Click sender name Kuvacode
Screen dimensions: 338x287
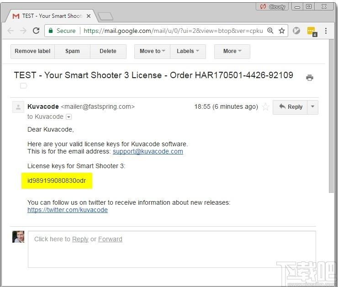[43, 106]
